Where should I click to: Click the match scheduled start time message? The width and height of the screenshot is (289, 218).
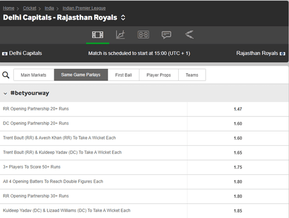coord(139,54)
